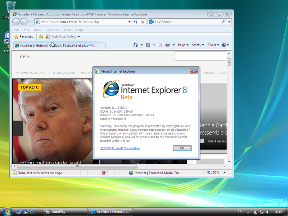Open the Favorites menu in the menu bar

click(52, 30)
